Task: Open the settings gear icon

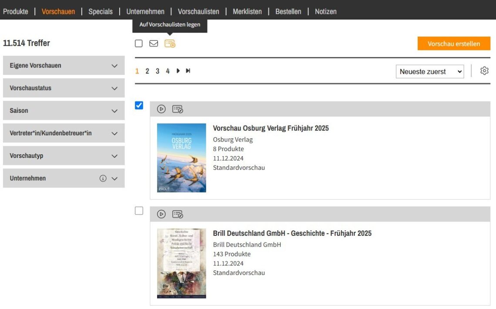Action: pyautogui.click(x=484, y=71)
